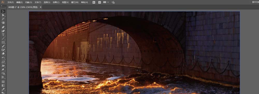Choose the Gradient tool

point(3,86)
